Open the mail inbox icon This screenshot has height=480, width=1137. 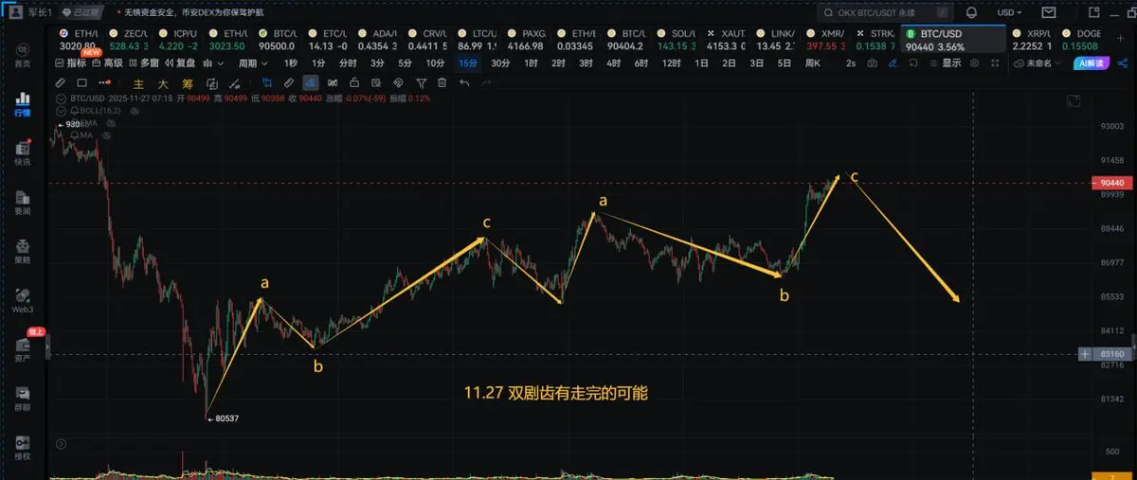coord(1048,12)
